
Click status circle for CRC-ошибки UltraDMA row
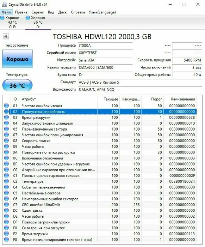[x=6, y=205]
